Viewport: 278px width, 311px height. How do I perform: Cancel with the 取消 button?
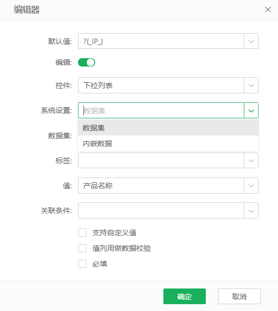point(239,296)
